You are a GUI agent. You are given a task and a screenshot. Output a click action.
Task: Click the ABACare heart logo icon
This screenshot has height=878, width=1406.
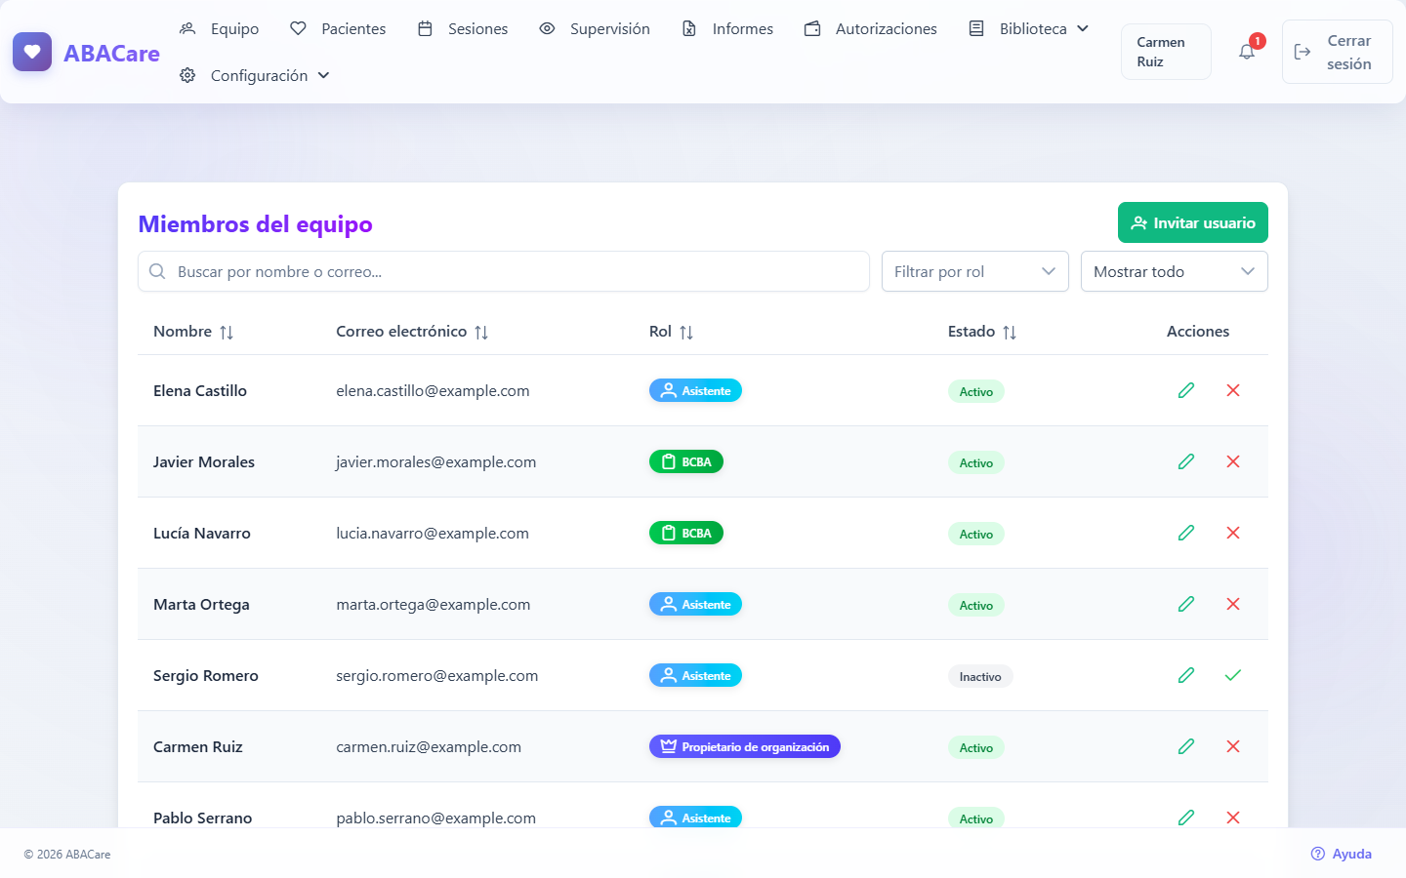tap(32, 52)
